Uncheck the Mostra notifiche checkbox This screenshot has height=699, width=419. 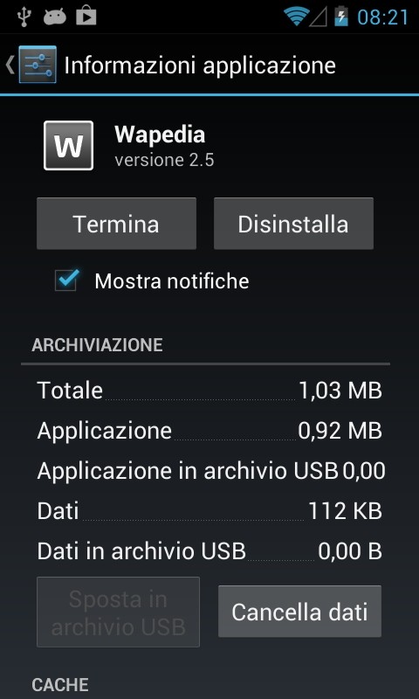click(67, 280)
